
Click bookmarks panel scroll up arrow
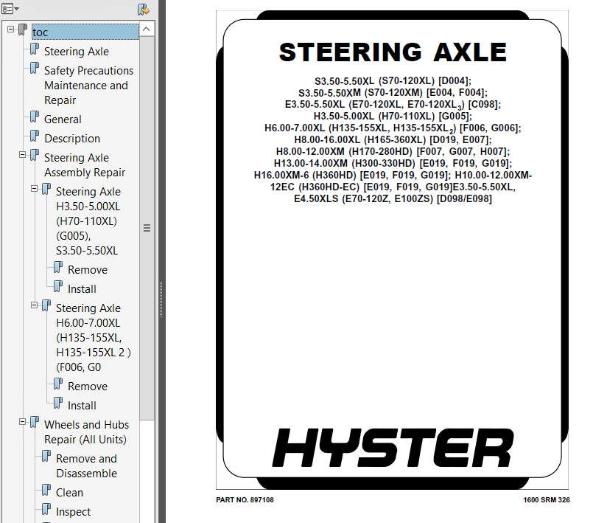pyautogui.click(x=147, y=30)
